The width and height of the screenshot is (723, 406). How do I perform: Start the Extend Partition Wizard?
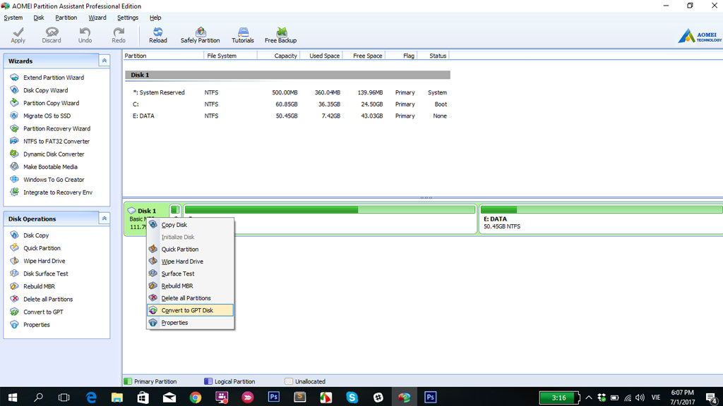[54, 78]
